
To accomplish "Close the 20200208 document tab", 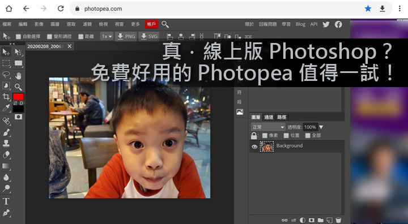I will 70,46.
